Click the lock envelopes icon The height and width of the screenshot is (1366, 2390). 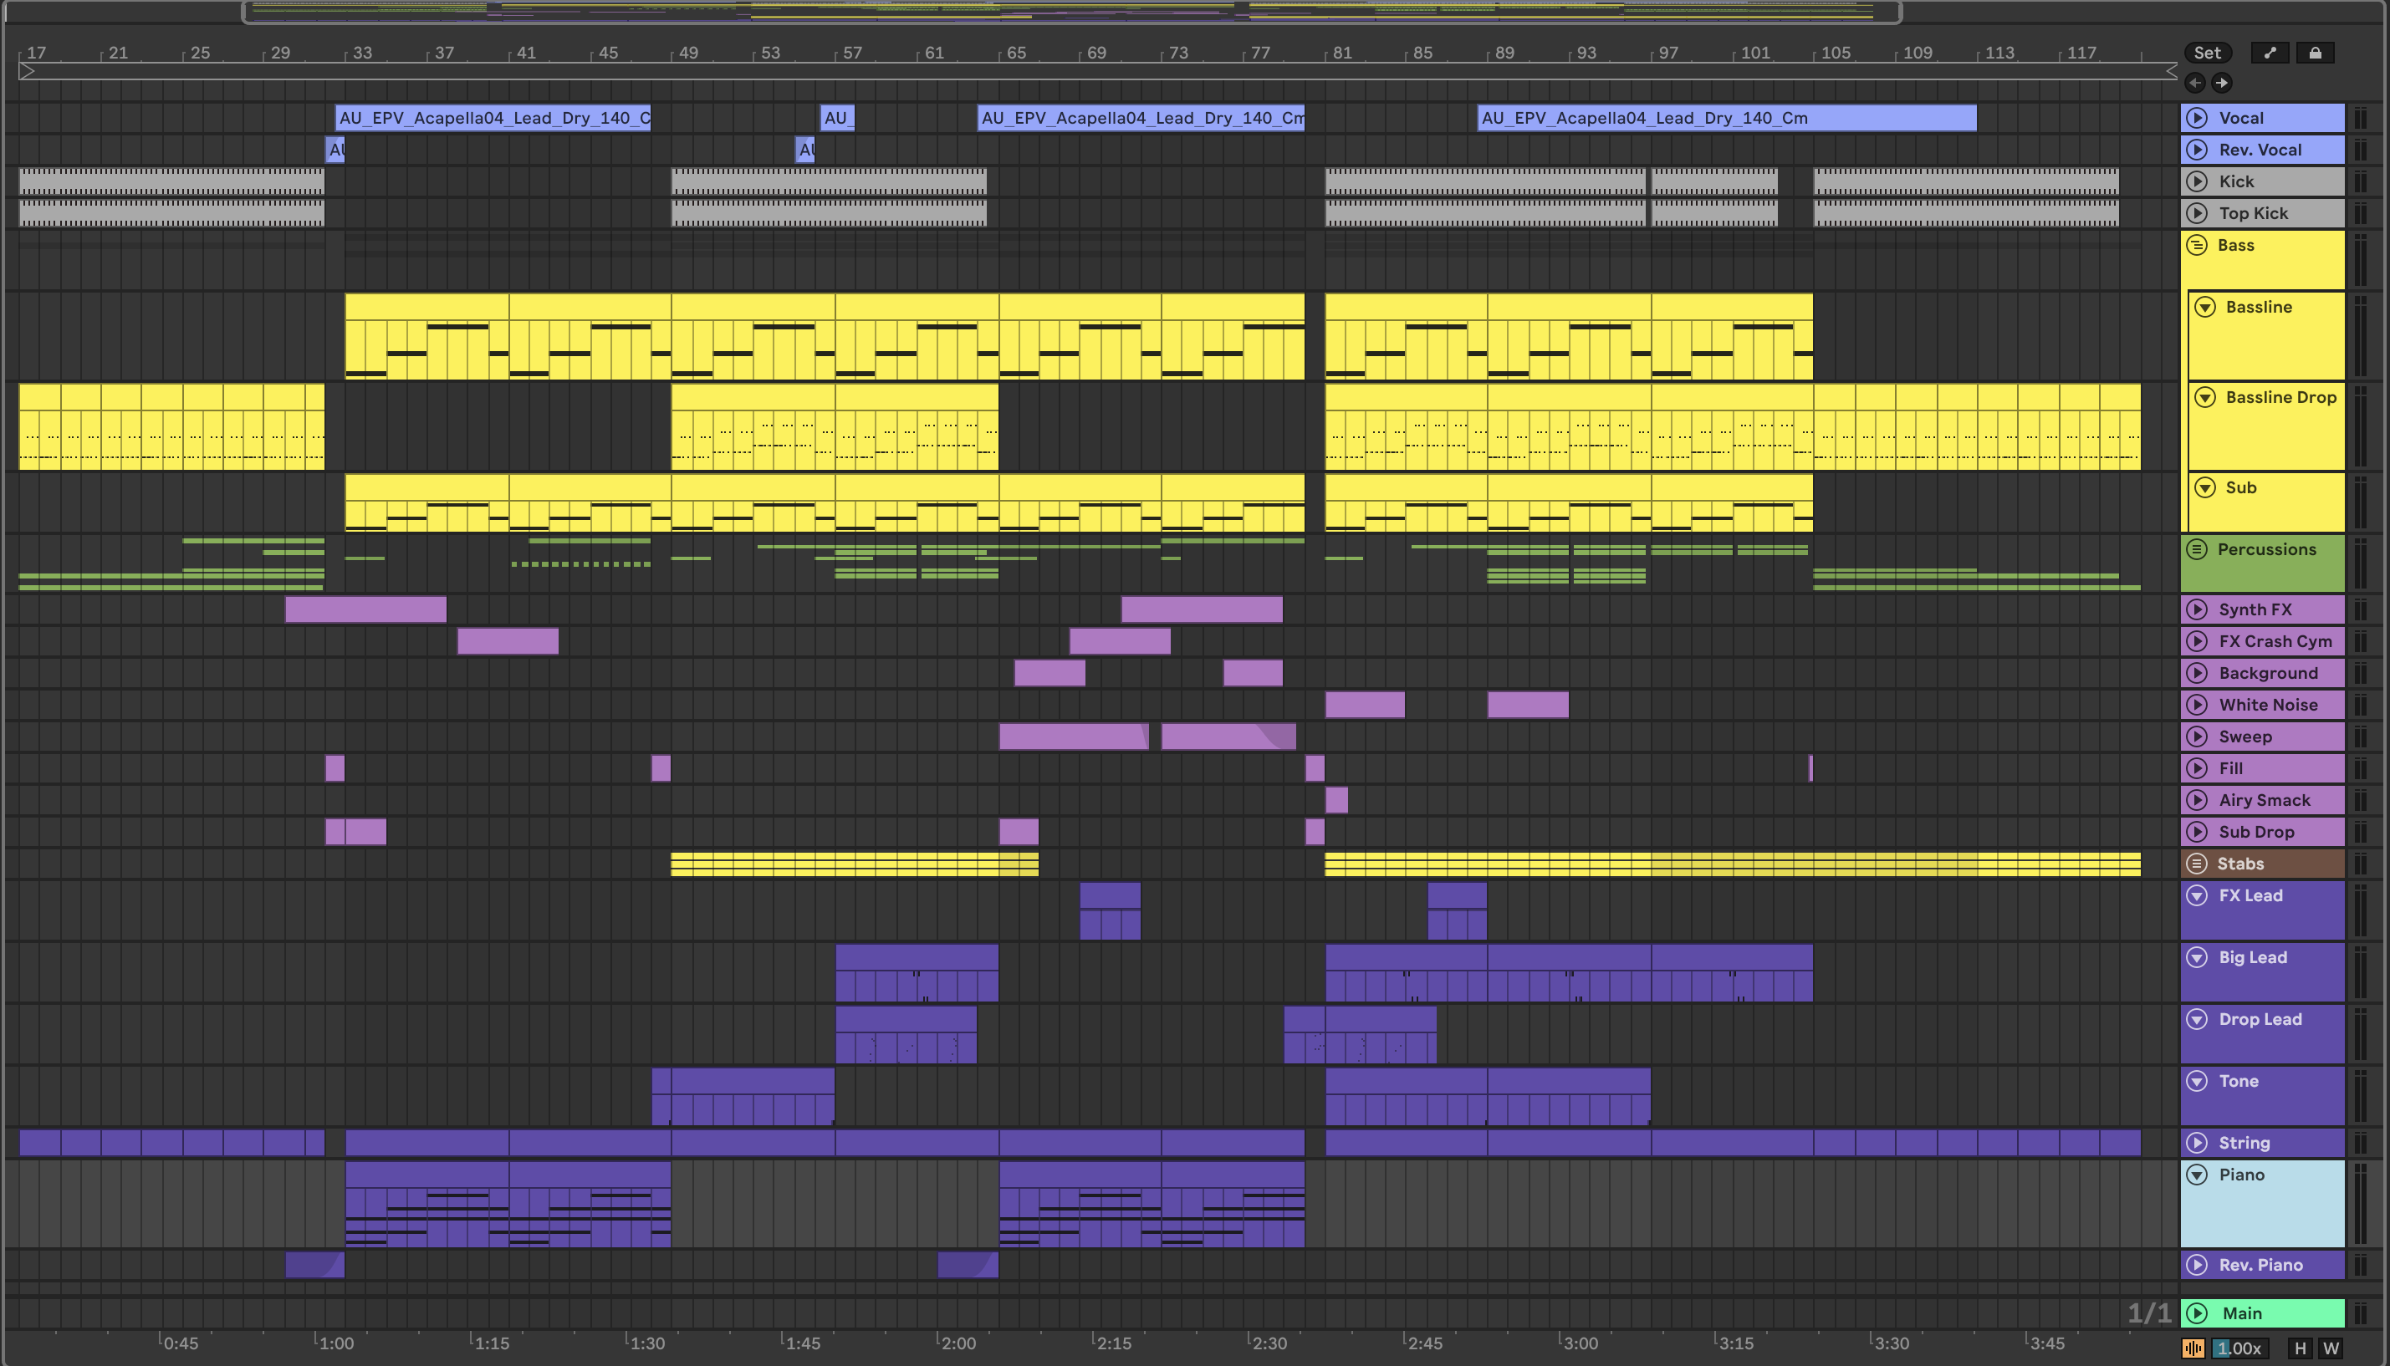2315,53
